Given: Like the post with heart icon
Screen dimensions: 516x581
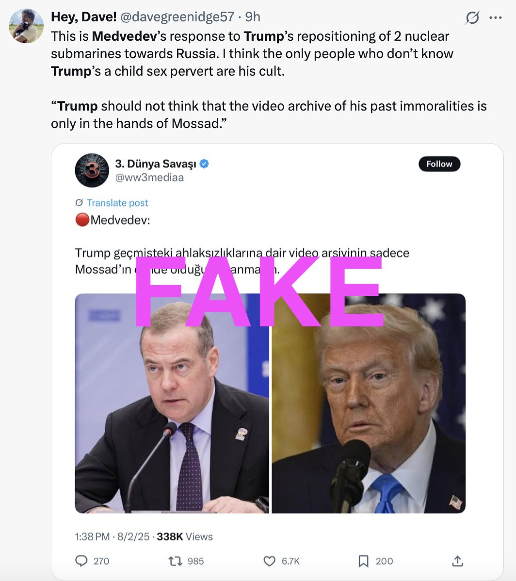Looking at the screenshot, I should pos(269,561).
